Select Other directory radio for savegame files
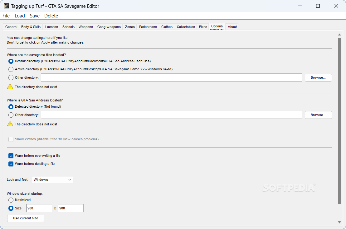 pos(11,78)
